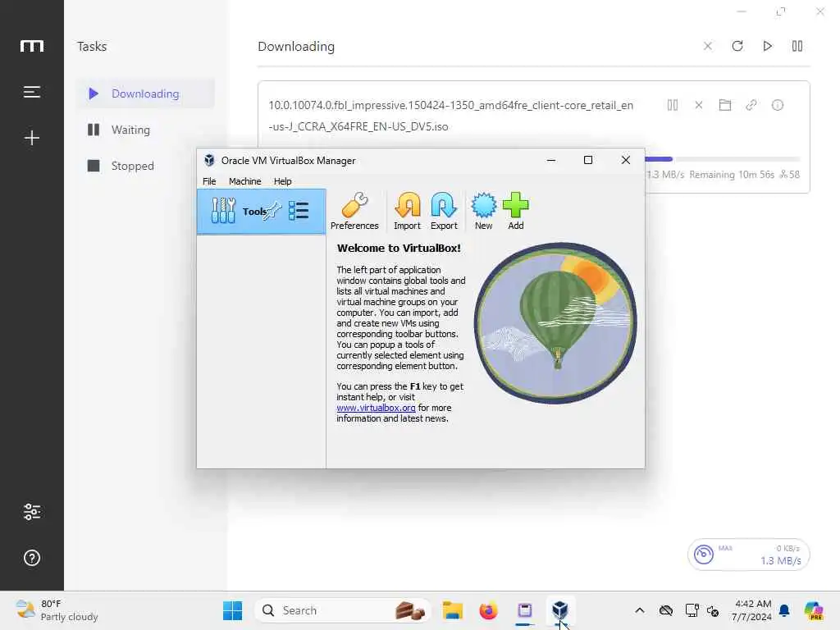Click the Motrix logo icon
840x630 pixels.
click(x=32, y=46)
